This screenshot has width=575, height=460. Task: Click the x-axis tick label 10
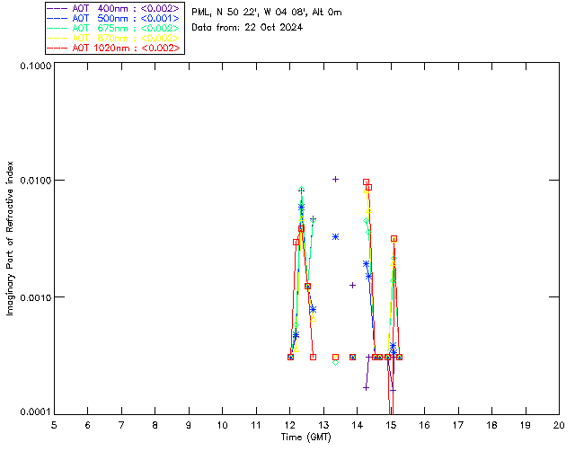222,425
